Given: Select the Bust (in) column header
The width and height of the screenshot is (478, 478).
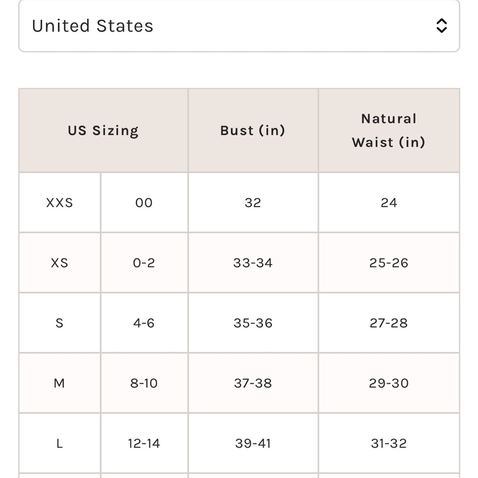Looking at the screenshot, I should 253,130.
